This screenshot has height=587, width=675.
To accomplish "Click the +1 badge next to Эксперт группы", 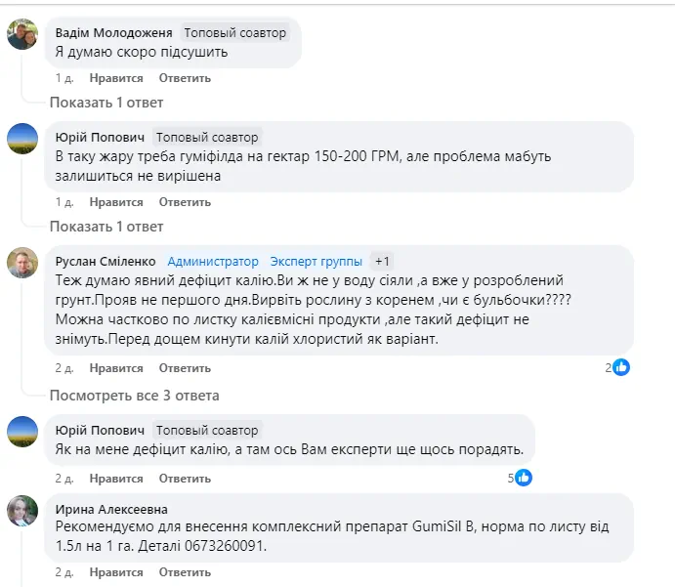I will [383, 261].
